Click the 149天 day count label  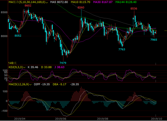click(x=12, y=63)
